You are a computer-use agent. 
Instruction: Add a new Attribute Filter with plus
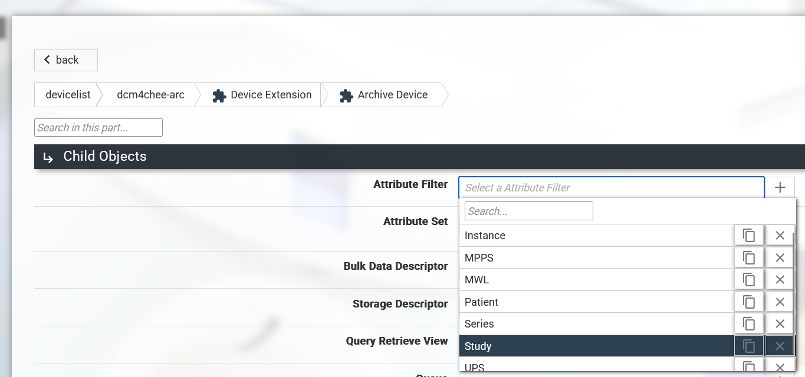(780, 188)
